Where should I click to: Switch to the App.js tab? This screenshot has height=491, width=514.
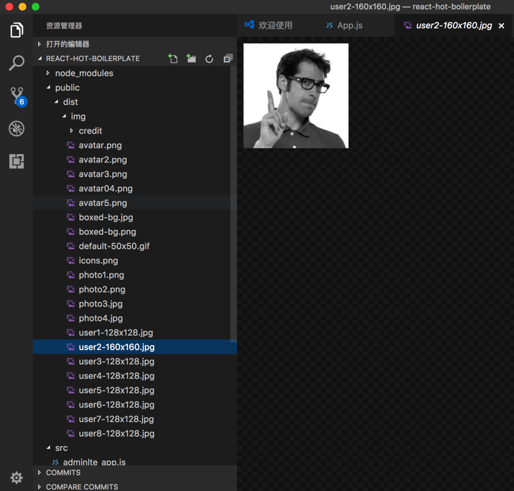point(355,25)
